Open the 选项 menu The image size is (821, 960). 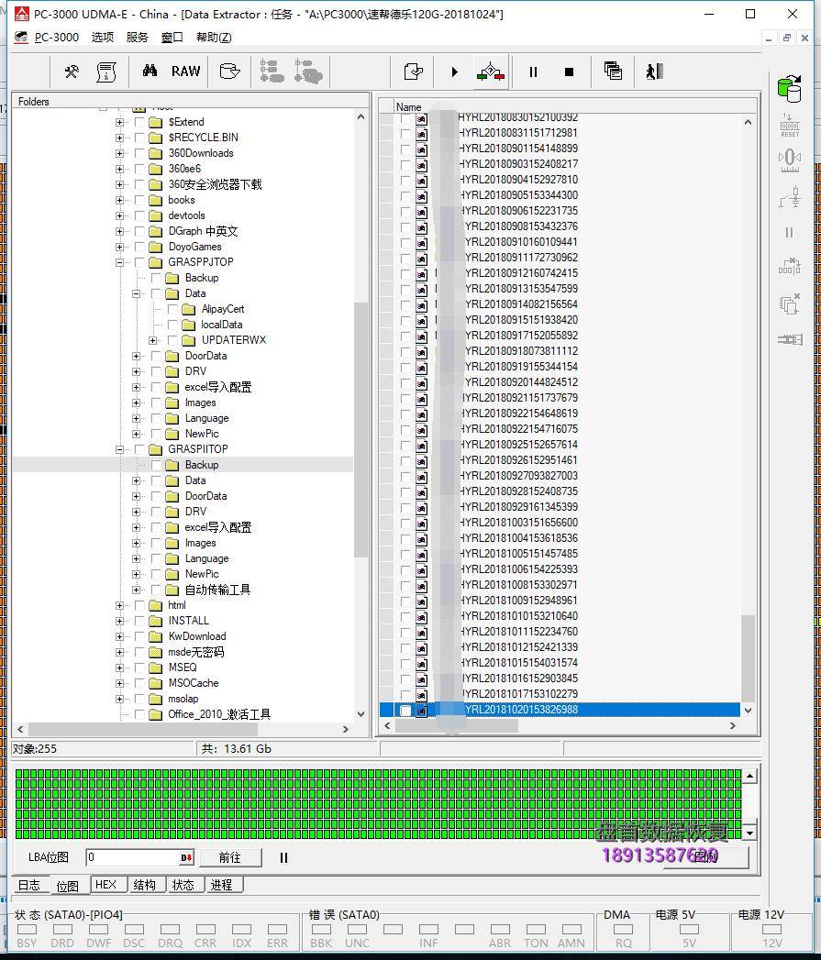click(103, 38)
